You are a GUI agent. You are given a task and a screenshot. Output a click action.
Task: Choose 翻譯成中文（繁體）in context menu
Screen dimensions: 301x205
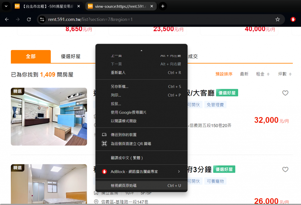[141, 158]
